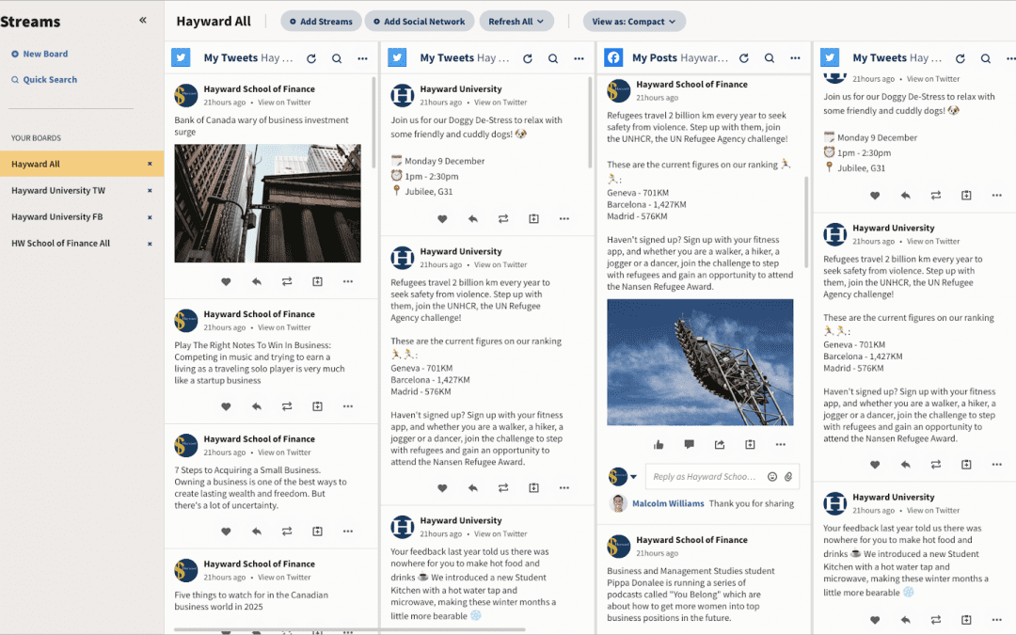This screenshot has height=635, width=1016.
Task: Add Facebook refugees post to a collection
Action: point(751,444)
